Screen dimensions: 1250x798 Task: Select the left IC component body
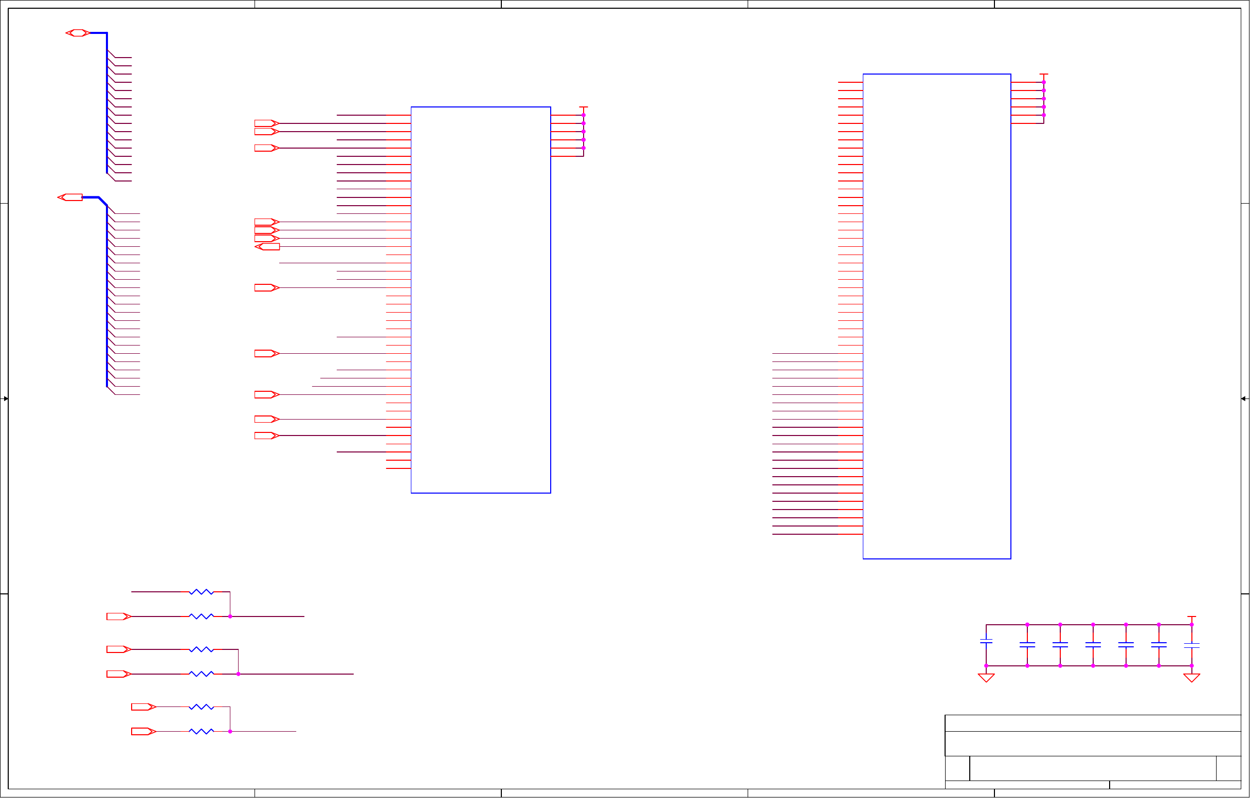pyautogui.click(x=481, y=300)
